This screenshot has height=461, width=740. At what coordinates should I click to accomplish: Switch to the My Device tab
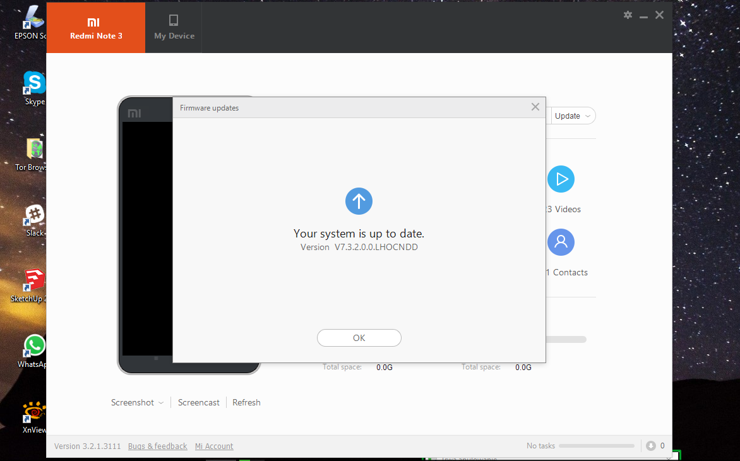(x=174, y=27)
